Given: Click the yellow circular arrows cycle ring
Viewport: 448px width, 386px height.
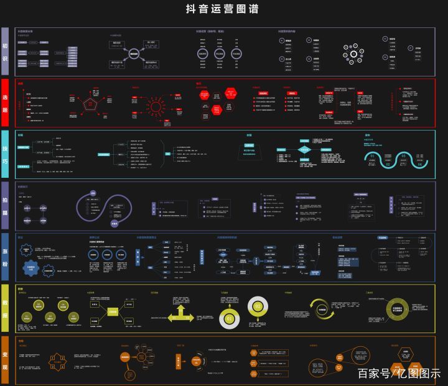Looking at the screenshot, I should (322, 310).
